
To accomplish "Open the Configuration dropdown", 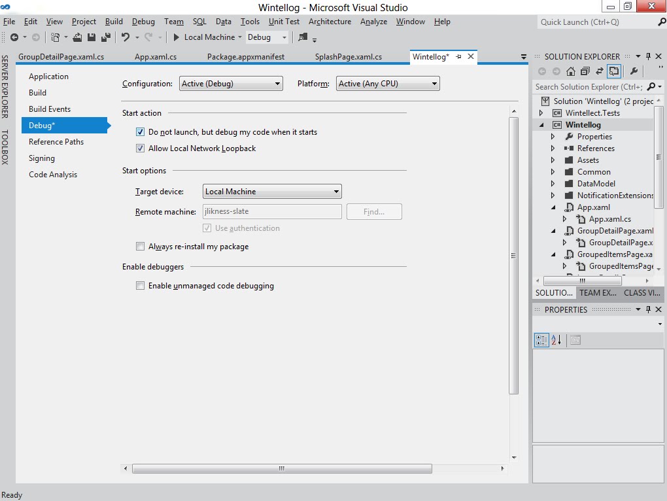I will (231, 84).
